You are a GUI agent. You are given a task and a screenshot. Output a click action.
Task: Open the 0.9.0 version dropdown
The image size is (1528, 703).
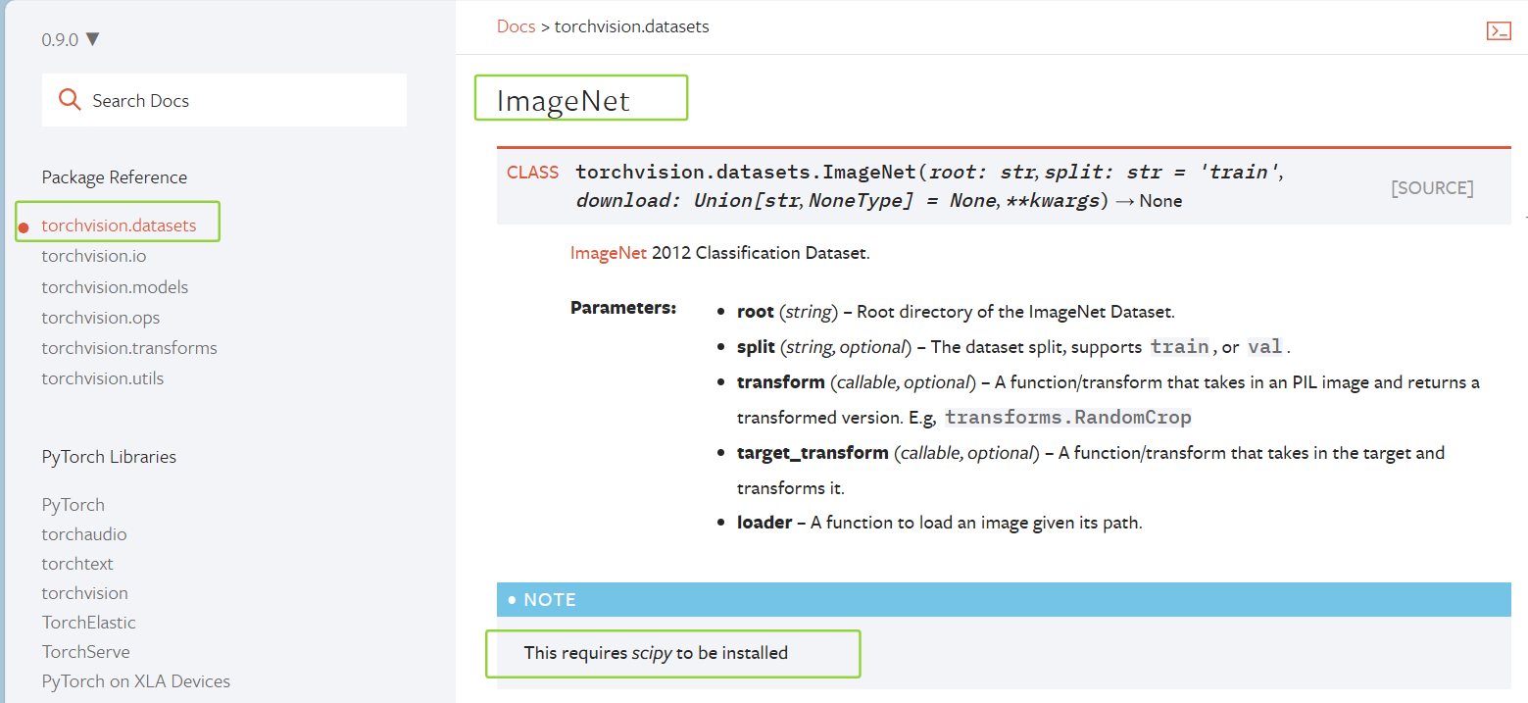click(71, 40)
